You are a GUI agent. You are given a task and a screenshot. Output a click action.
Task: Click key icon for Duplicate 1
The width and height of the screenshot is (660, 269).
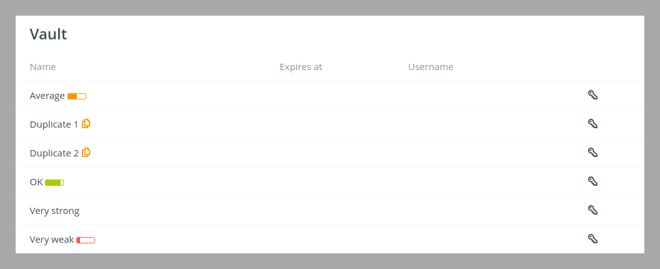point(592,124)
